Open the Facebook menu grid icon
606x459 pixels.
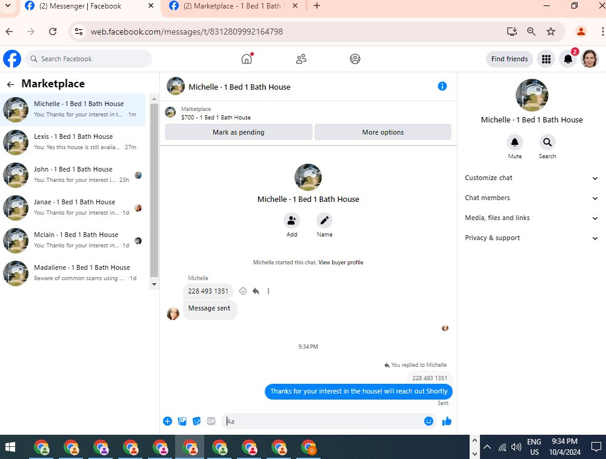(546, 59)
